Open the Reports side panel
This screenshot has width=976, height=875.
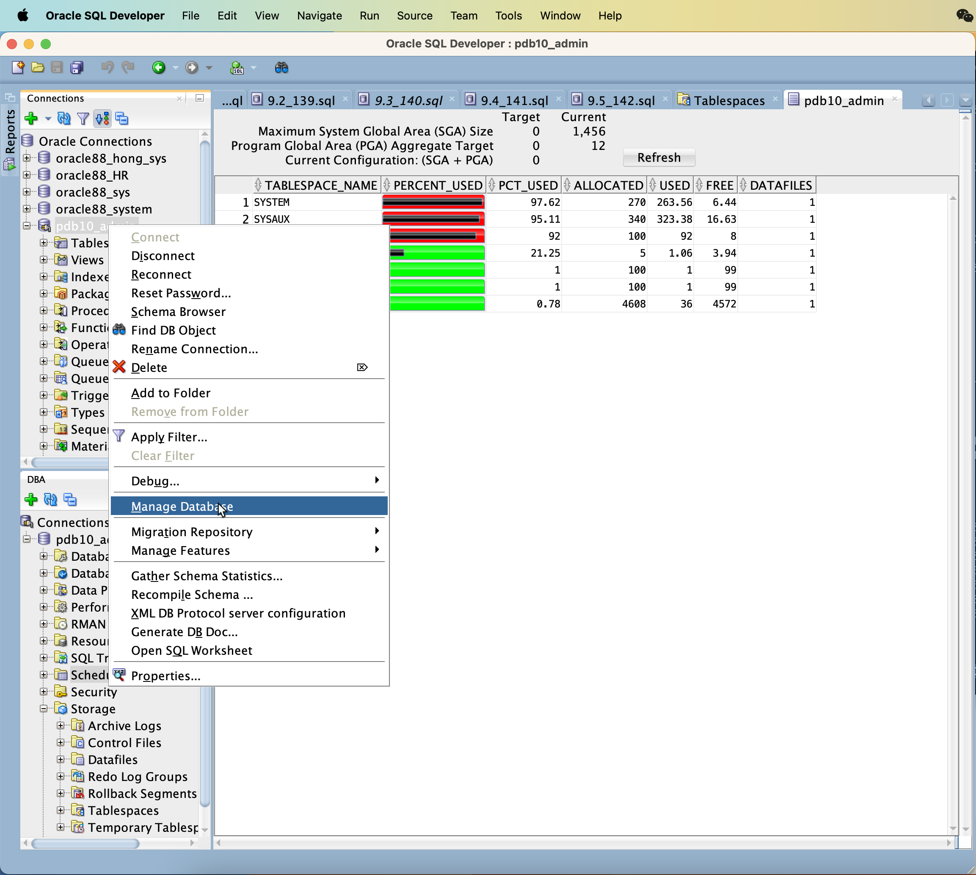(x=10, y=139)
